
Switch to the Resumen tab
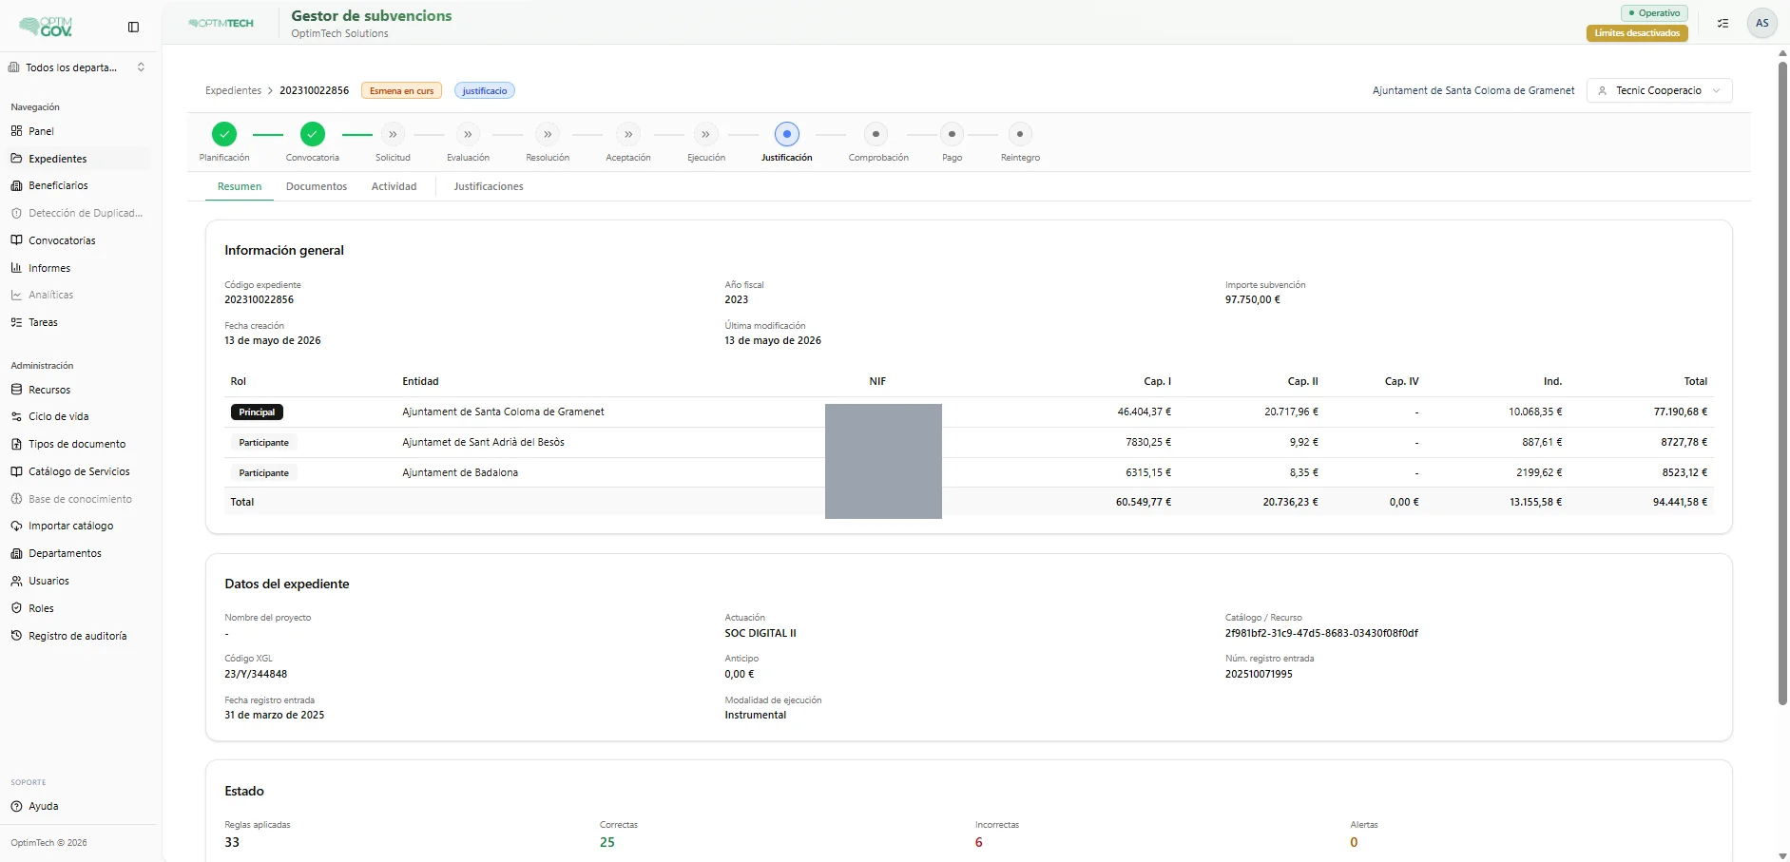pos(240,186)
